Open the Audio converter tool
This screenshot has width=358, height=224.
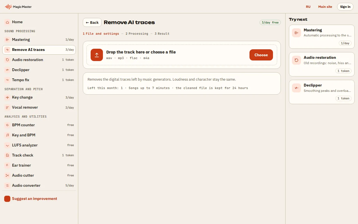pos(39,185)
